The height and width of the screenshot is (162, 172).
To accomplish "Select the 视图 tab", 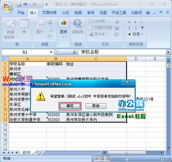I will pos(103,13).
